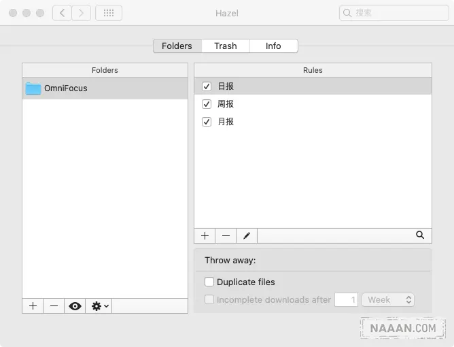Image resolution: width=454 pixels, height=347 pixels.
Task: Click the incomplete downloads number field
Action: click(346, 299)
